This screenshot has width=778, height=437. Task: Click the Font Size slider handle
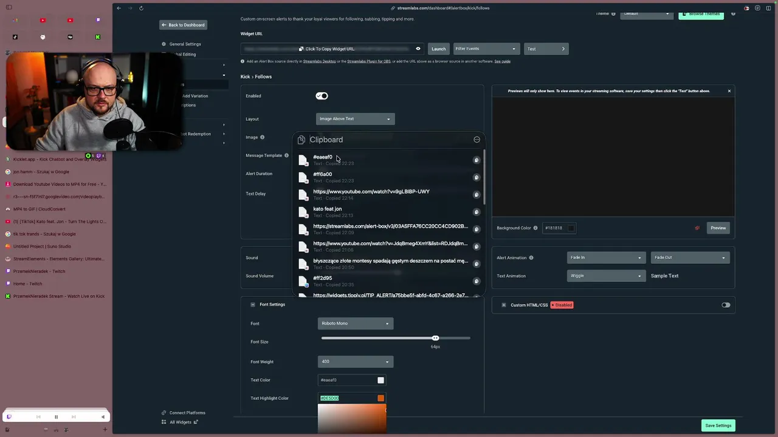point(435,338)
